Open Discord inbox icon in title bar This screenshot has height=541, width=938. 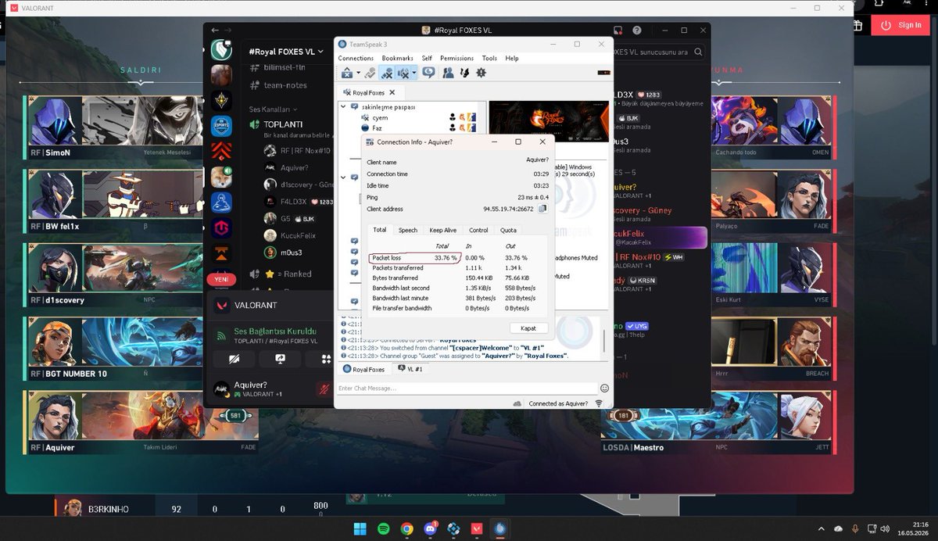617,30
